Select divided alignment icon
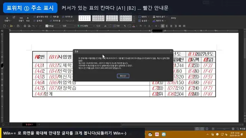Image resolution: width=246 pixels, height=138 pixels. [184, 26]
